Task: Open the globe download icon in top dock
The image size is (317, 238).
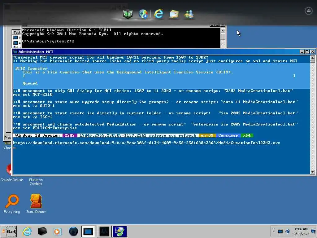Action: (x=143, y=14)
